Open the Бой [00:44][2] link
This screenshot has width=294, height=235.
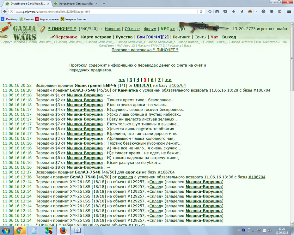click(x=153, y=37)
